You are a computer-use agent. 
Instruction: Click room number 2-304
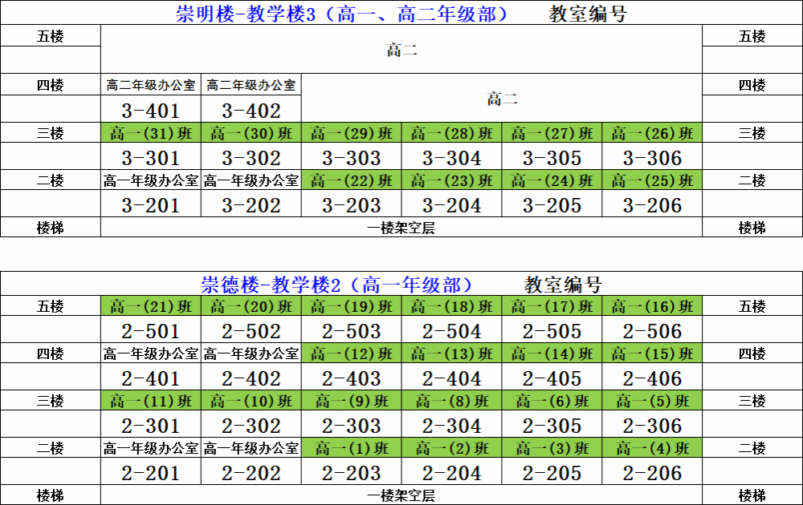coord(451,426)
